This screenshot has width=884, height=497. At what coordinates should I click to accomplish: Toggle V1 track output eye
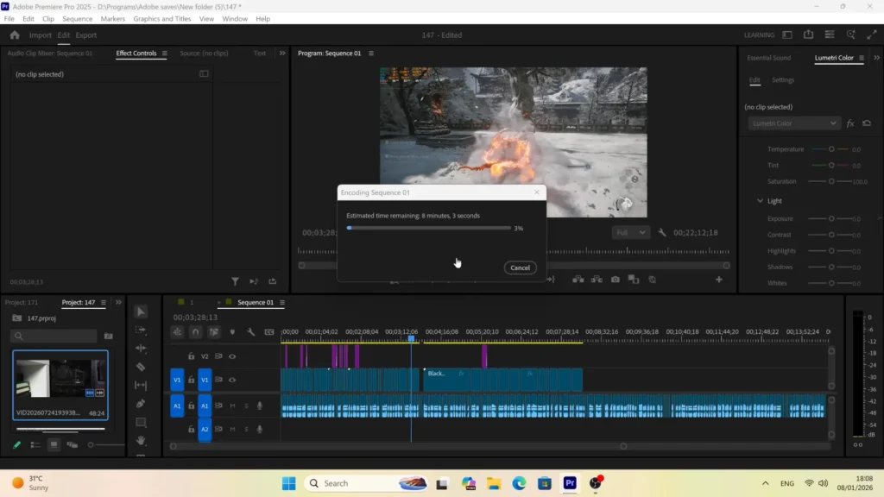pyautogui.click(x=232, y=380)
